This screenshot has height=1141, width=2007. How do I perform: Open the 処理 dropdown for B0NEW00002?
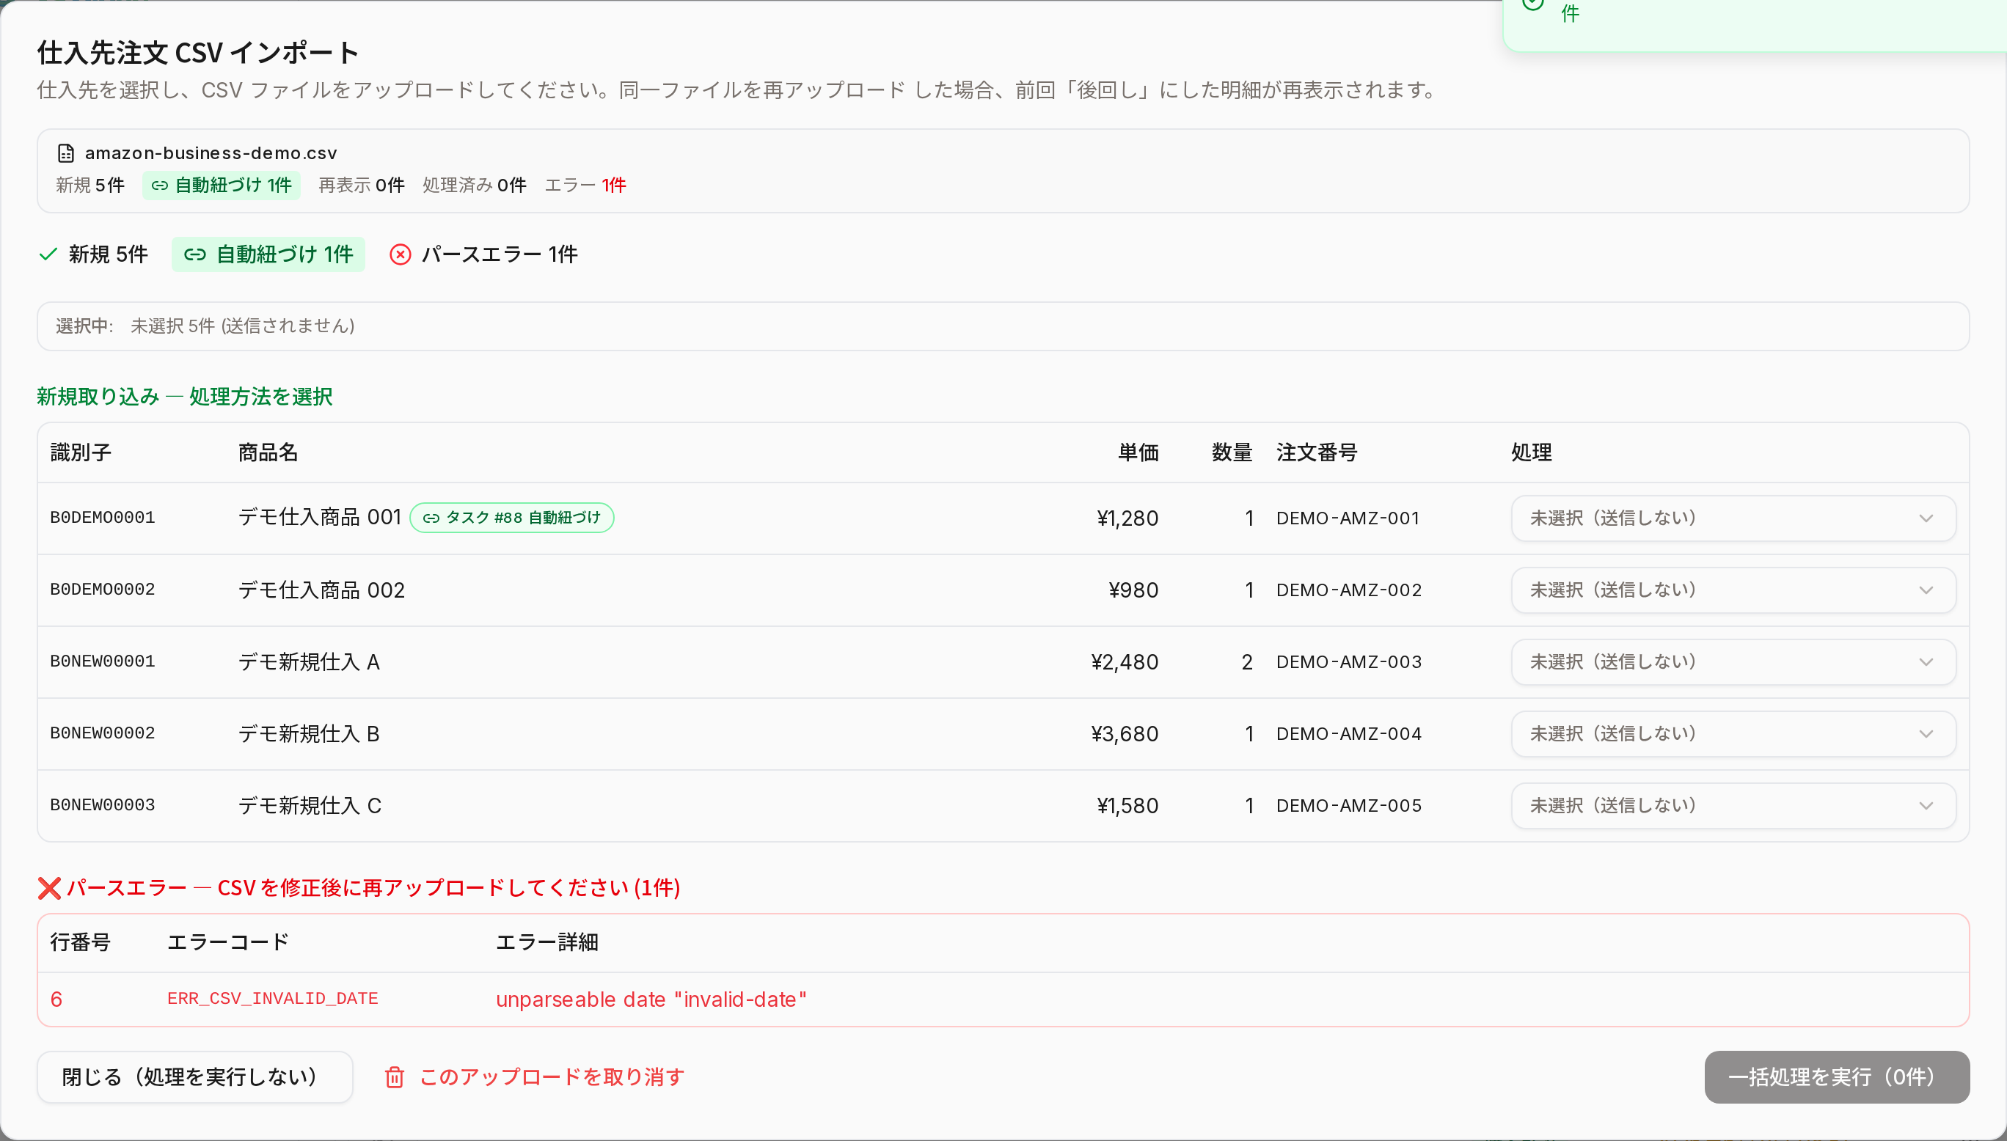[x=1733, y=734]
